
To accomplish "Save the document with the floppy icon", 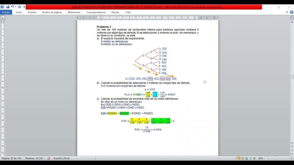I will point(8,7).
